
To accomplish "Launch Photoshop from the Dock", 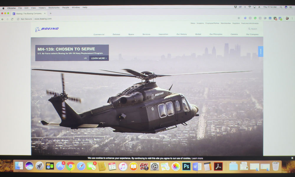I will pyautogui.click(x=186, y=166).
